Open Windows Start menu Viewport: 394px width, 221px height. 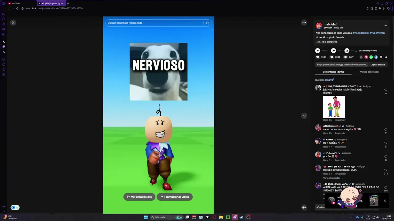(146, 217)
